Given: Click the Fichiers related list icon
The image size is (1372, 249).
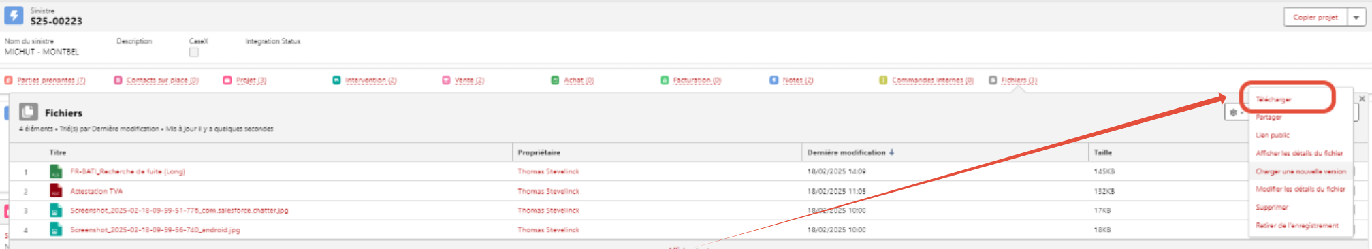Looking at the screenshot, I should point(993,80).
